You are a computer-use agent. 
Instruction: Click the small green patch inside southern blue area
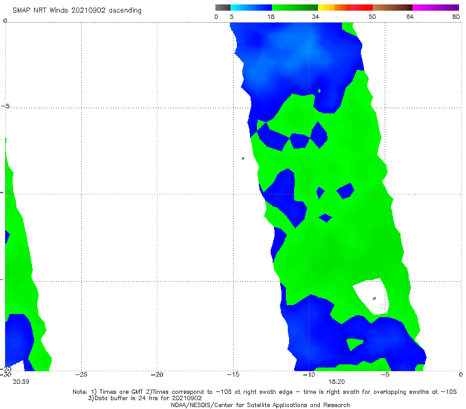[355, 344]
